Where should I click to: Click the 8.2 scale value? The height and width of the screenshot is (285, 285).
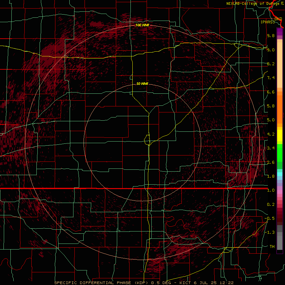point(271,64)
